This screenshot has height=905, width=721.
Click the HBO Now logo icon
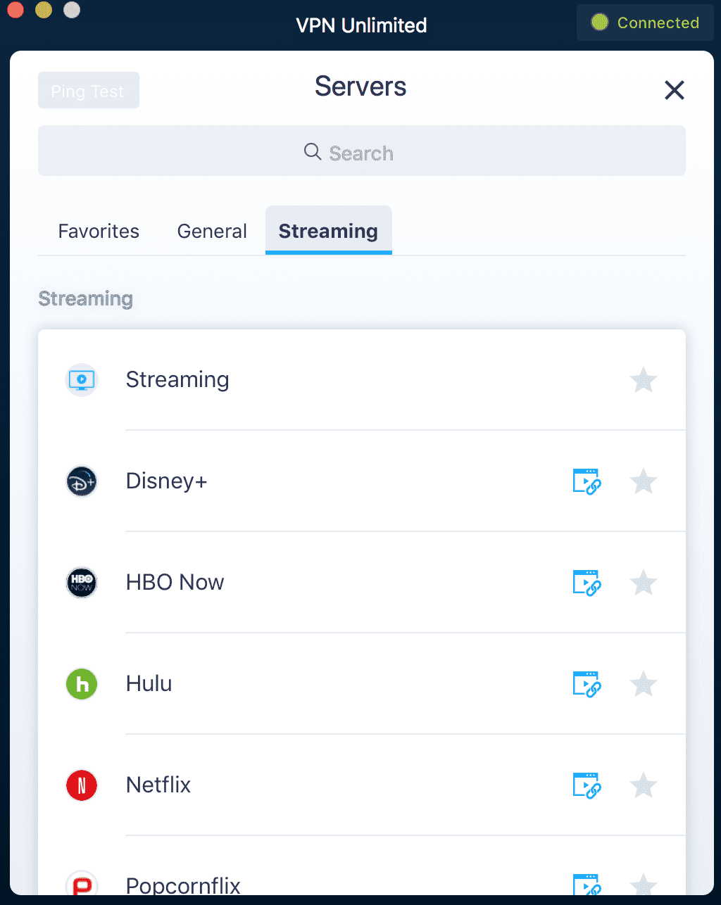click(82, 583)
